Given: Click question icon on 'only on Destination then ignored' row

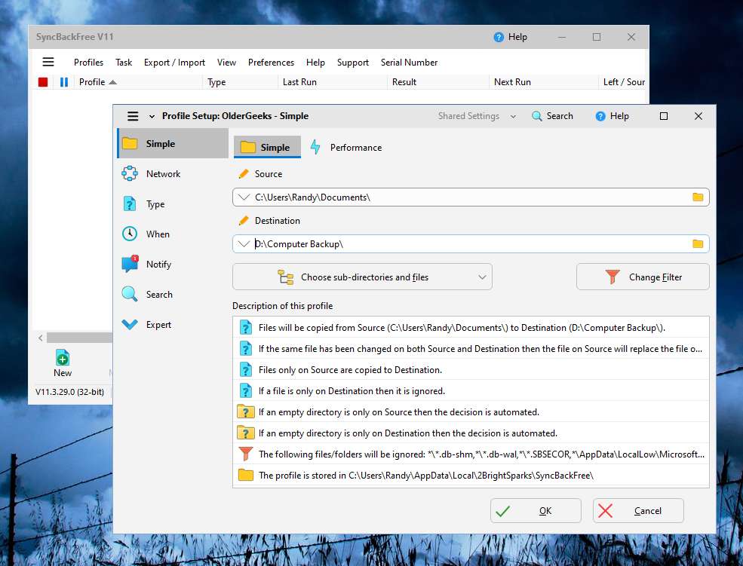Looking at the screenshot, I should pos(245,391).
